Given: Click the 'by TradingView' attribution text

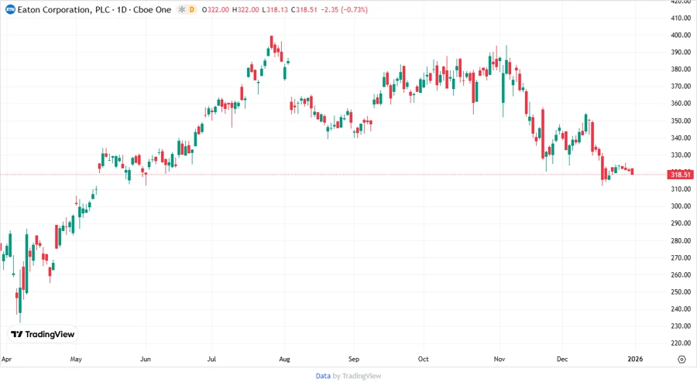Looking at the screenshot, I should [x=357, y=376].
